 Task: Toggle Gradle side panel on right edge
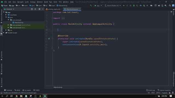point(174,12)
